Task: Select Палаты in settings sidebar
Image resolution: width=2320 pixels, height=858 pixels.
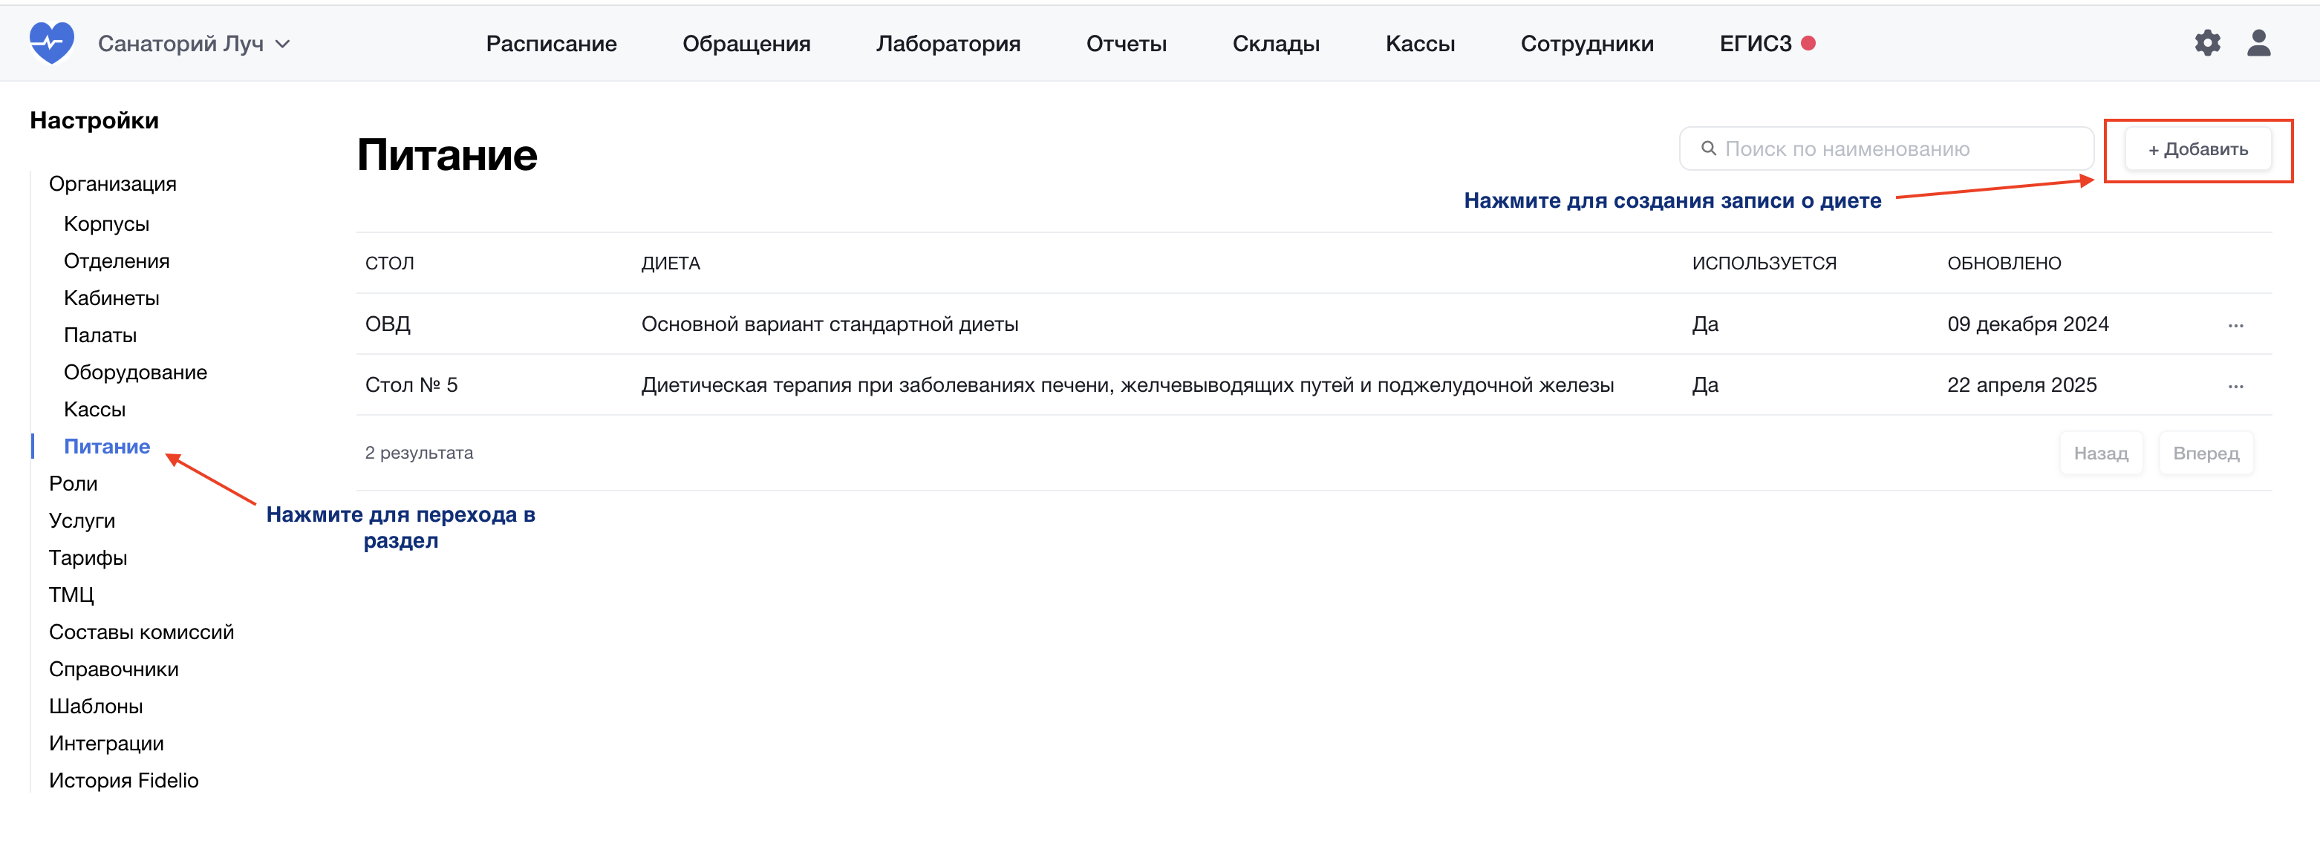Action: (100, 335)
